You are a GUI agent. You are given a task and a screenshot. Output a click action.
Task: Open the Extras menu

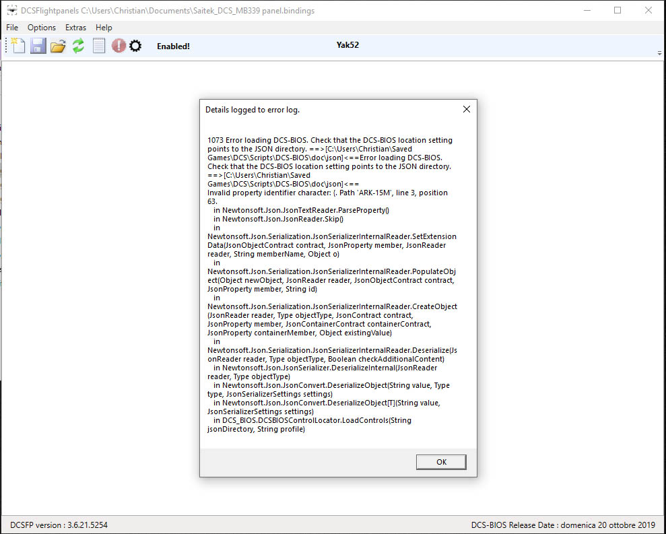75,28
